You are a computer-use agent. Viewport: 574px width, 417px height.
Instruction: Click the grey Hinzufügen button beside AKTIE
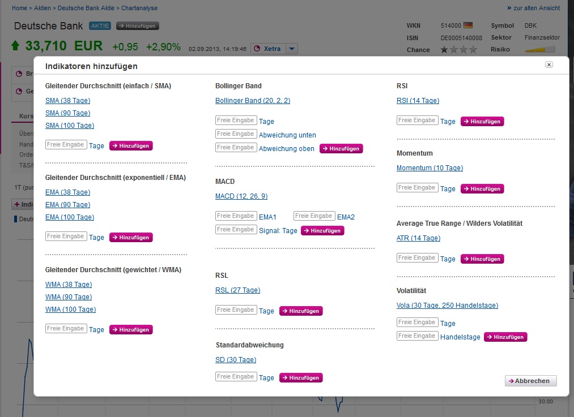138,26
